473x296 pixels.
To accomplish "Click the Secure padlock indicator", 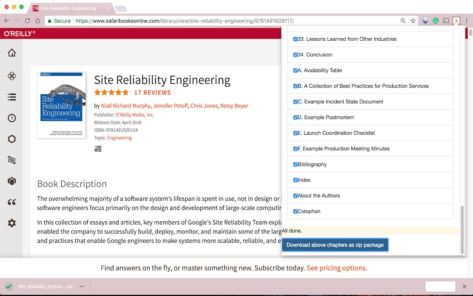I will (x=59, y=21).
